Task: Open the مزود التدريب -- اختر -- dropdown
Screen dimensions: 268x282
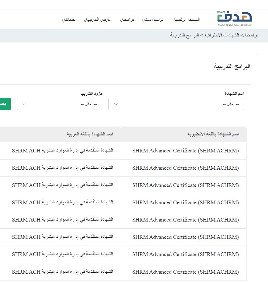Action: coord(59,104)
